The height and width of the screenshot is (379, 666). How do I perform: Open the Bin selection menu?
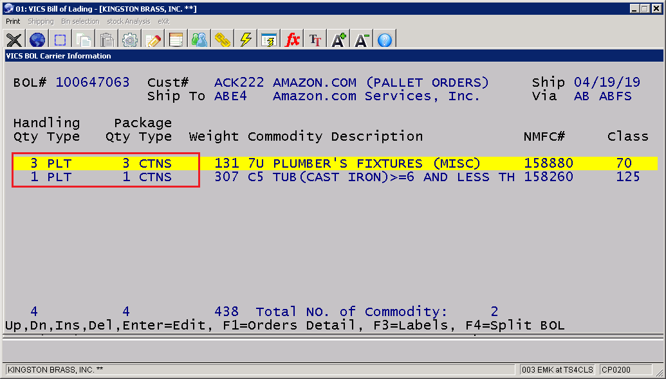tap(80, 21)
